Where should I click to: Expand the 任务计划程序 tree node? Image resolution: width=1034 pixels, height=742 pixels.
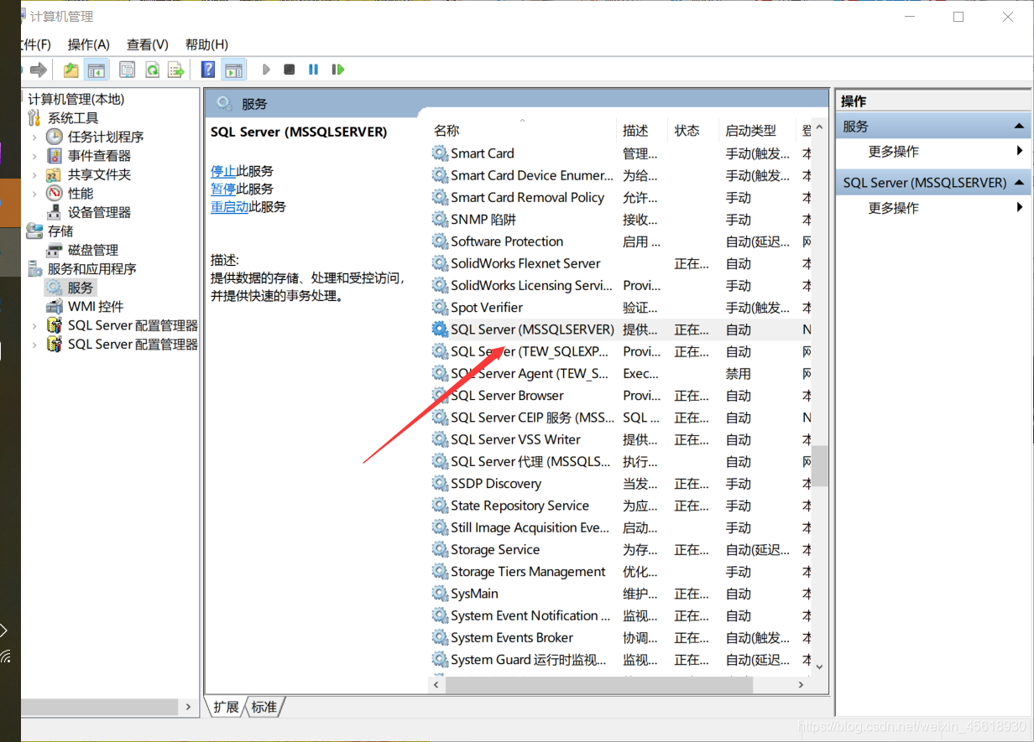(x=34, y=137)
